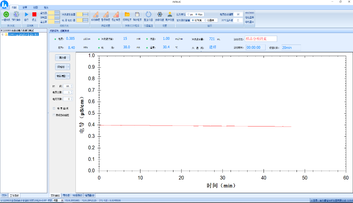
Task: Open the scheduled operation clock icon
Action: [x=16, y=14]
